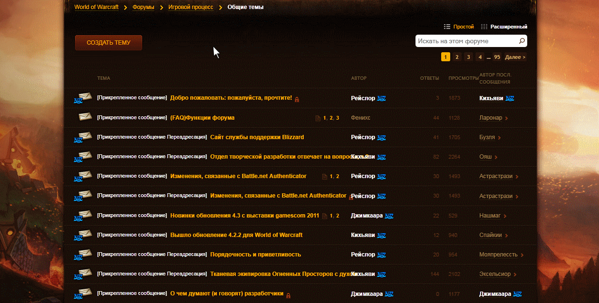Click Blizz badge beside author Рейслор in Сайт службы поддержки row
Screen dimensions: 599x303
coord(382,137)
